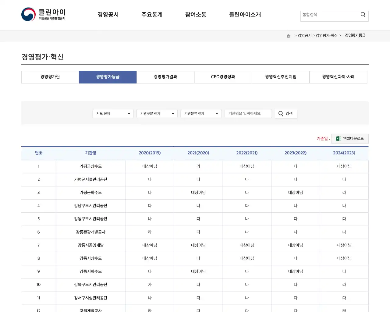Click the home icon in the breadcrumb
The width and height of the screenshot is (390, 312).
click(x=288, y=35)
